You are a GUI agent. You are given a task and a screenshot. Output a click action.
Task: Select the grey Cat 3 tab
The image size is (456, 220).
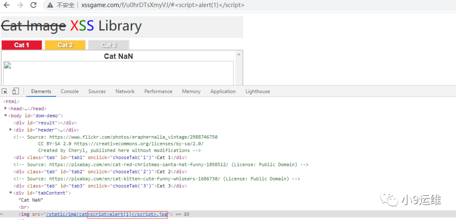(x=109, y=45)
